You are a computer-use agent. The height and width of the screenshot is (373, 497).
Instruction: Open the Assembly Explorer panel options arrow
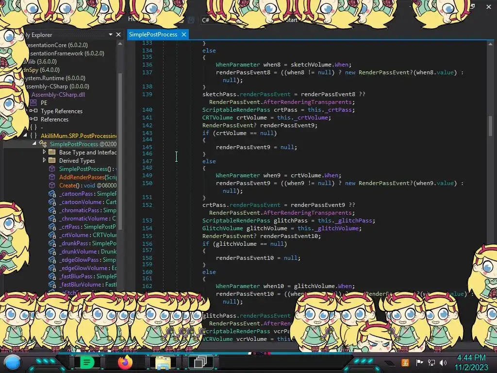pos(110,34)
